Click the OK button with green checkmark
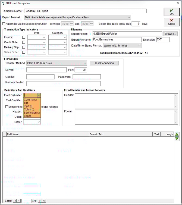This screenshot has height=205, width=182. [172, 12]
